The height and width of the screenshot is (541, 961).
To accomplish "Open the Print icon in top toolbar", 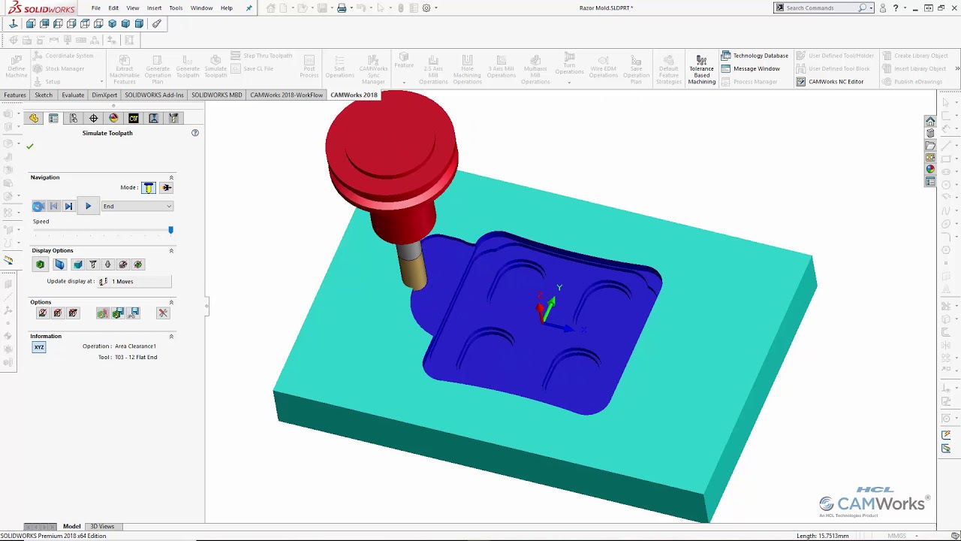I will point(342,8).
